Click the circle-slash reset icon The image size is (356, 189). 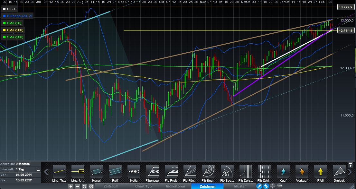coord(91,186)
